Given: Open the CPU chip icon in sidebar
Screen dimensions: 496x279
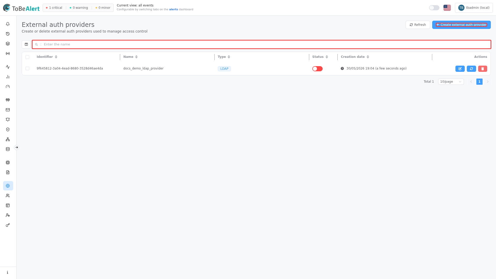Looking at the screenshot, I should tap(8, 162).
